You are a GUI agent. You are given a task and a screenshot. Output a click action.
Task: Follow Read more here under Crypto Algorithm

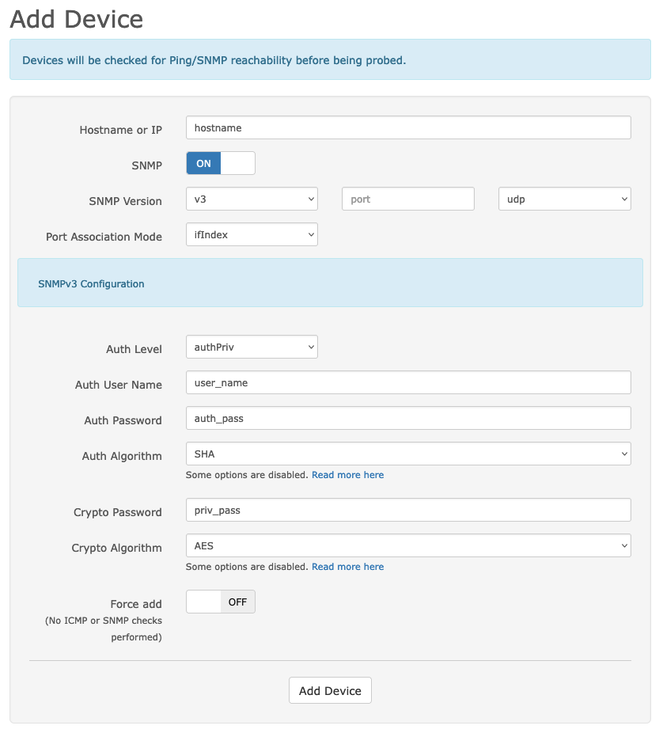coord(347,567)
